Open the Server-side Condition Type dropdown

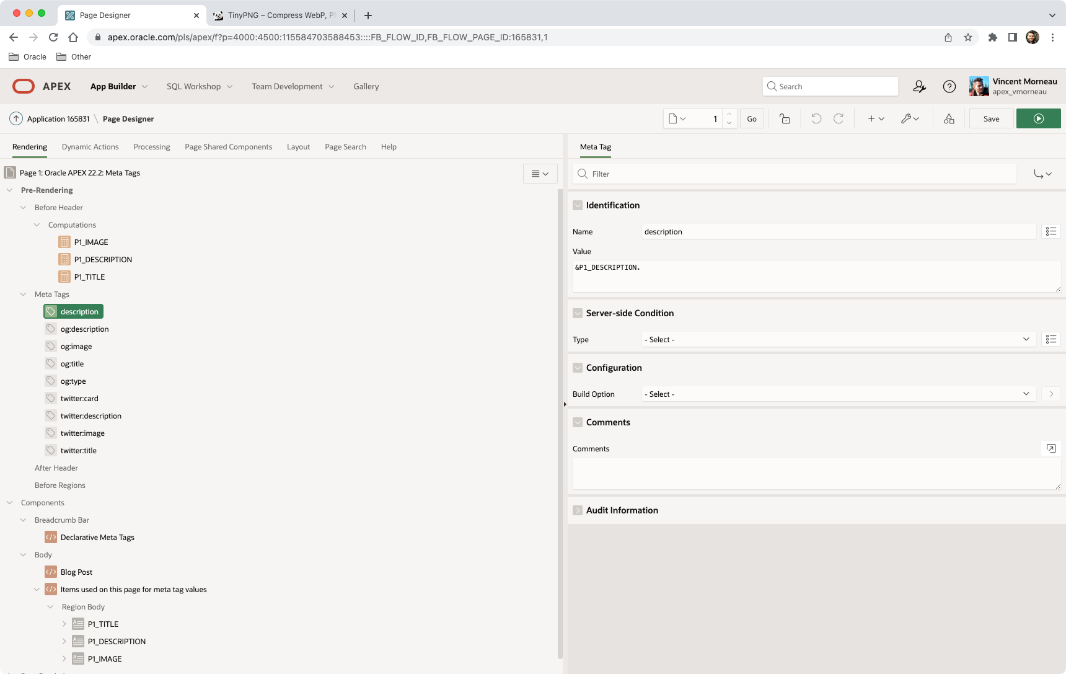coord(839,339)
